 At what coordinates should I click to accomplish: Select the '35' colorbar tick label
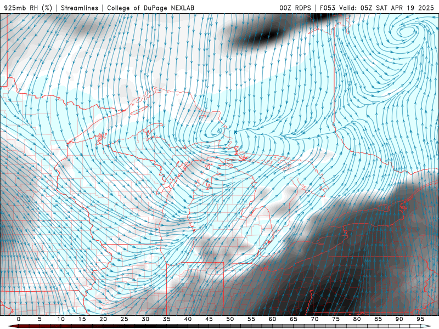click(167, 319)
